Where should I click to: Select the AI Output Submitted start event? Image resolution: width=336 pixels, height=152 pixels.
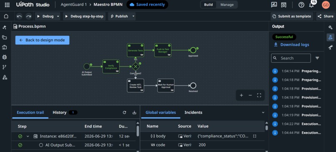[x=87, y=66]
